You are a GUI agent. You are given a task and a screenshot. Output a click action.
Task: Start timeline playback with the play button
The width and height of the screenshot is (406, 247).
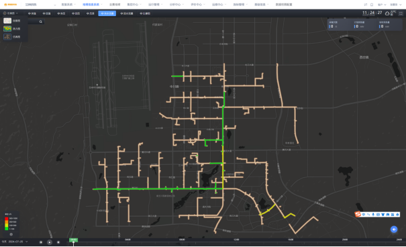click(50, 242)
